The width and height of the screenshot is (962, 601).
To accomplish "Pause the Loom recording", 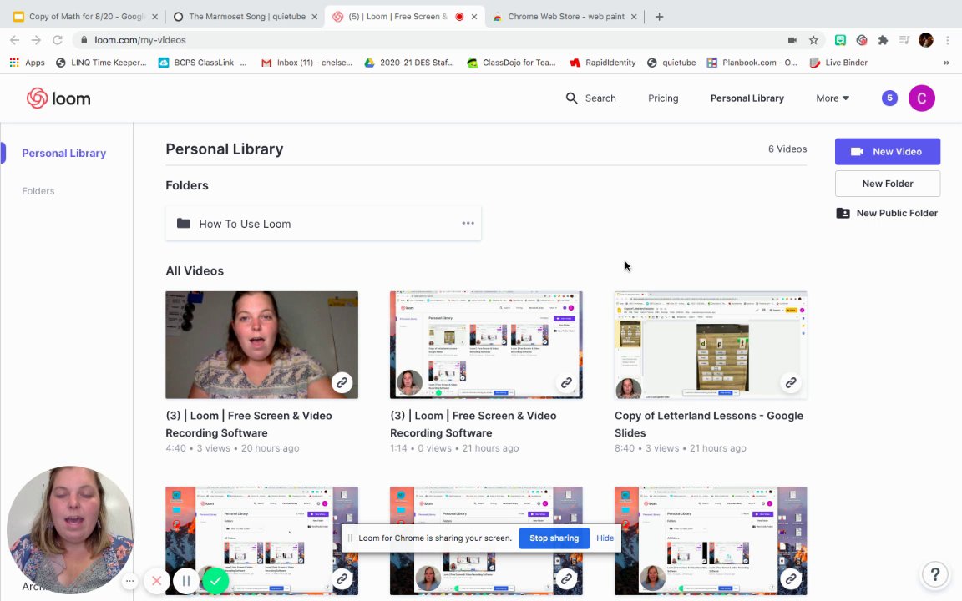I will tap(186, 580).
